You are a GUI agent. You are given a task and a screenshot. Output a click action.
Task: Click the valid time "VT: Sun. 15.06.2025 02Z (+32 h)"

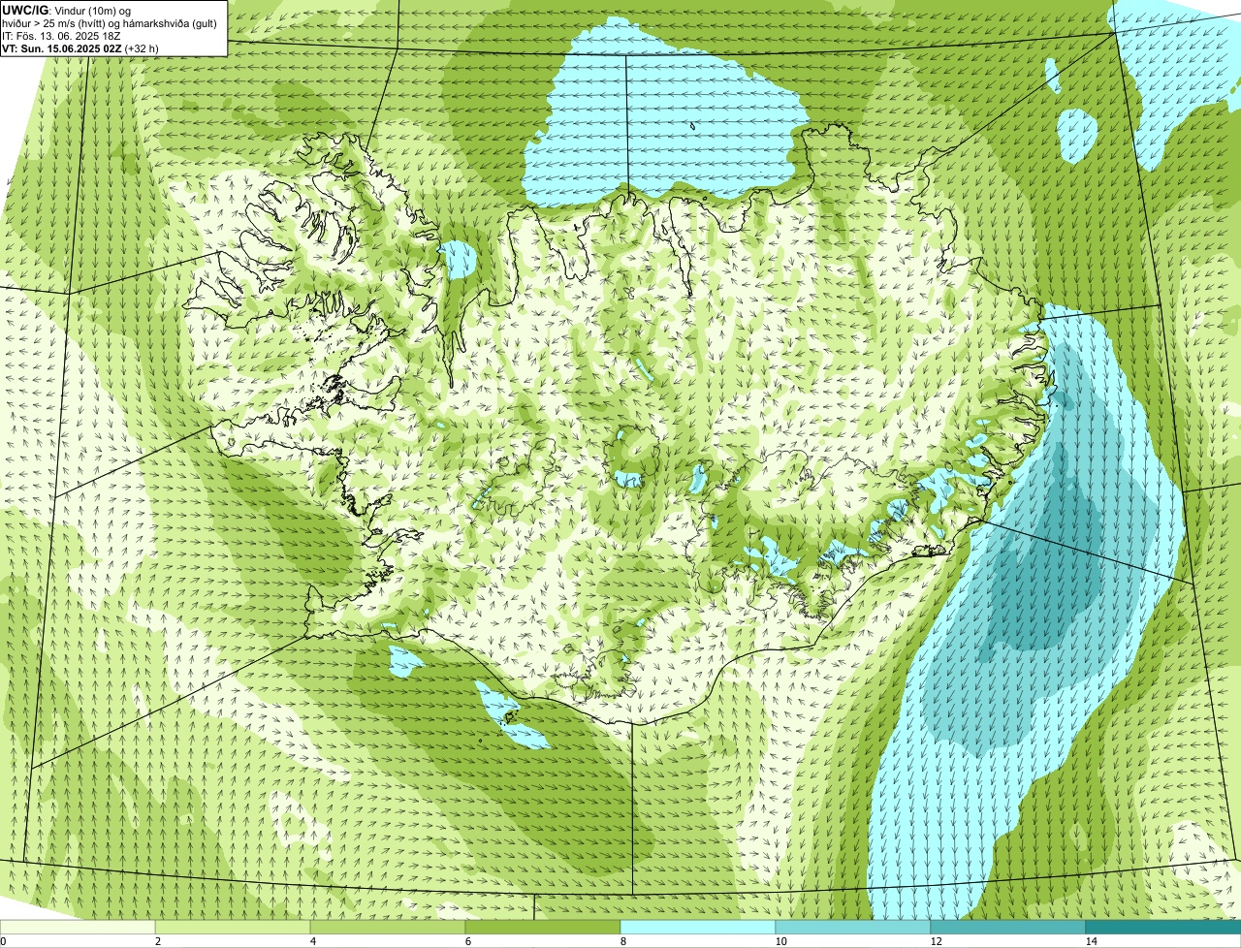(80, 47)
